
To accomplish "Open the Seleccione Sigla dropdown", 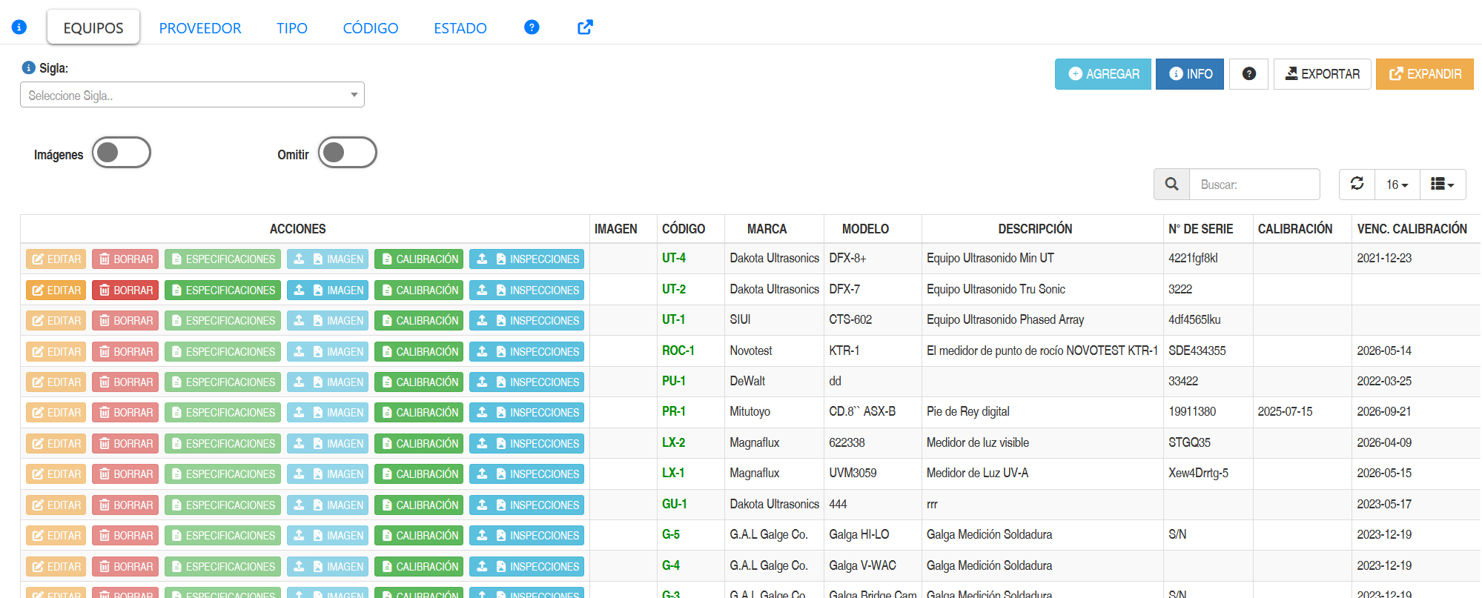I will coord(192,95).
